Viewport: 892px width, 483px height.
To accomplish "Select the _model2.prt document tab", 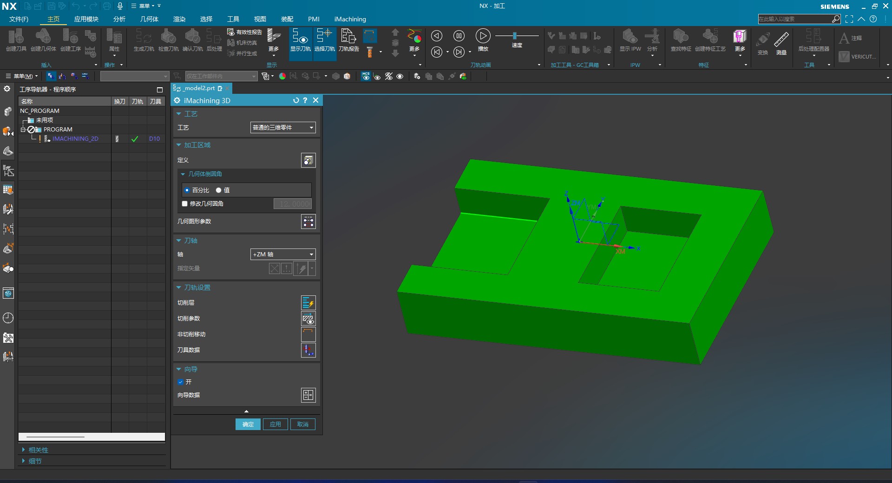I will [x=201, y=88].
